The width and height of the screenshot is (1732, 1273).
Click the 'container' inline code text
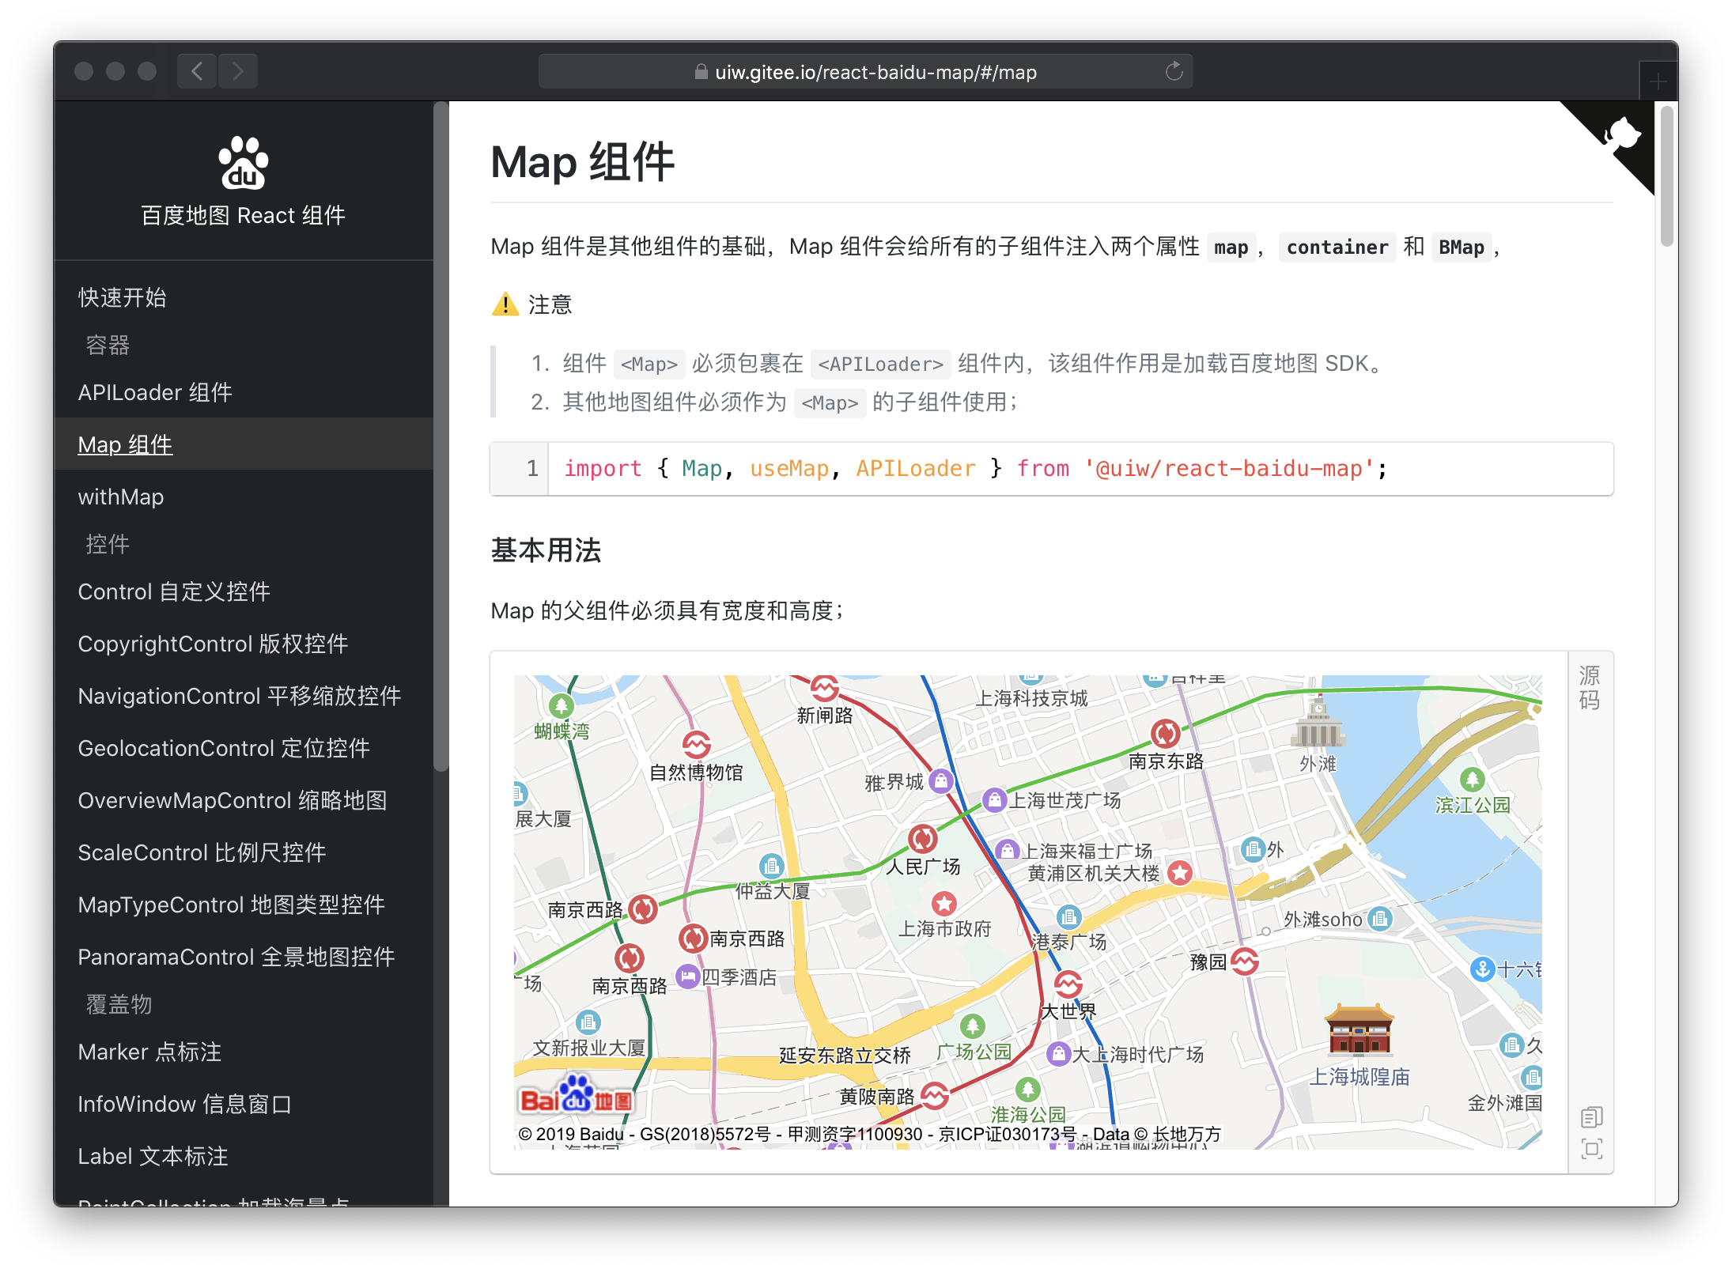1337,247
